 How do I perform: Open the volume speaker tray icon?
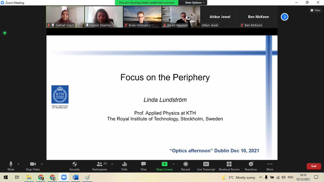[x=283, y=177]
